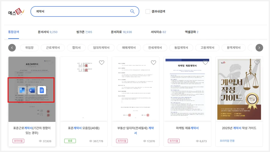Open the 엑셀강좌 tab
Screen dimensions: 270x152
[191, 32]
